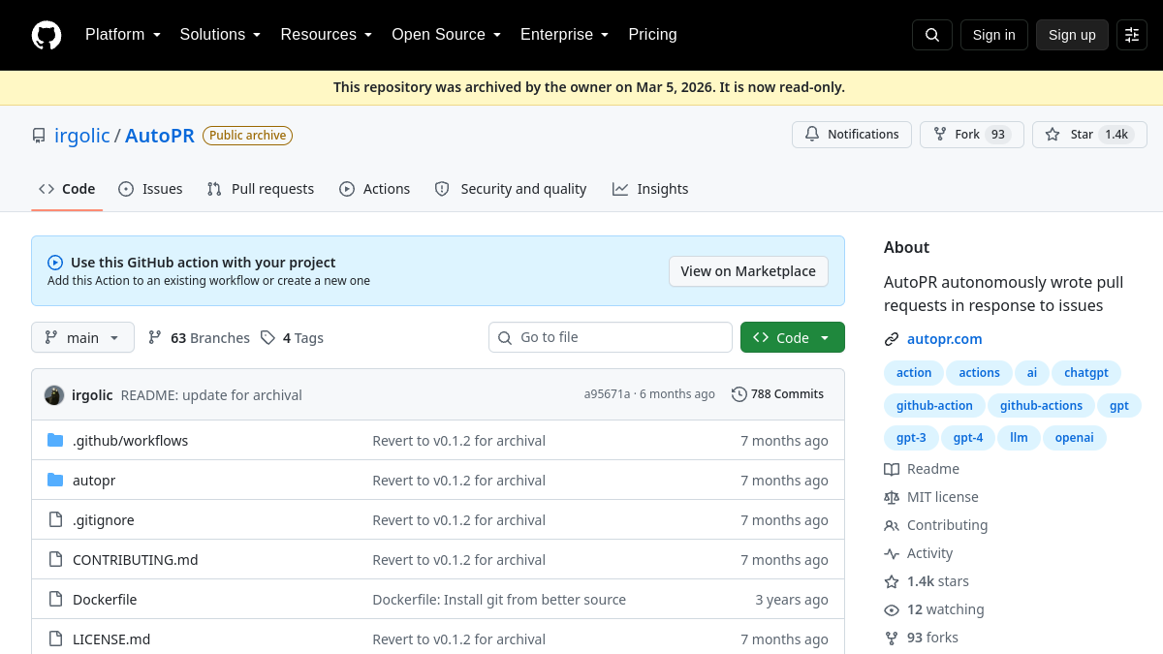Screen dimensions: 1163x654
Task: Star the AutoPR repository
Action: [x=1089, y=135]
